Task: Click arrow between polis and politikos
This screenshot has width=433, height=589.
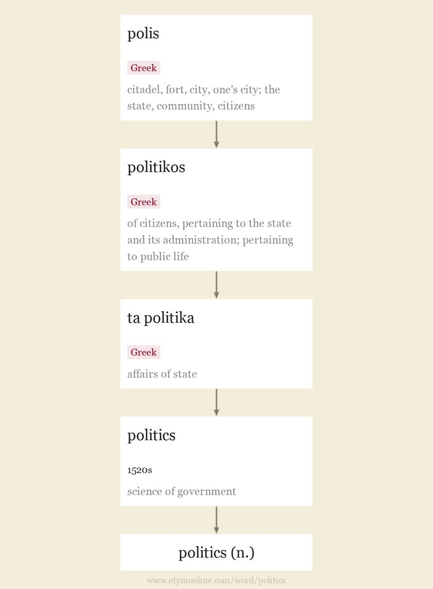Action: (x=216, y=135)
